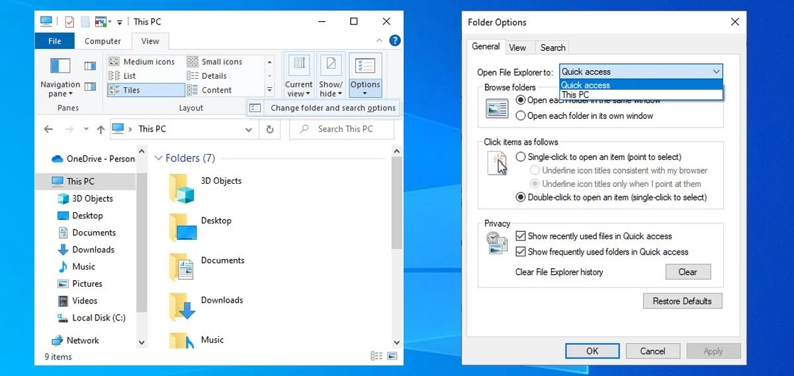Choose 'This PC' from the dropdown list
The height and width of the screenshot is (376, 794).
pos(641,94)
